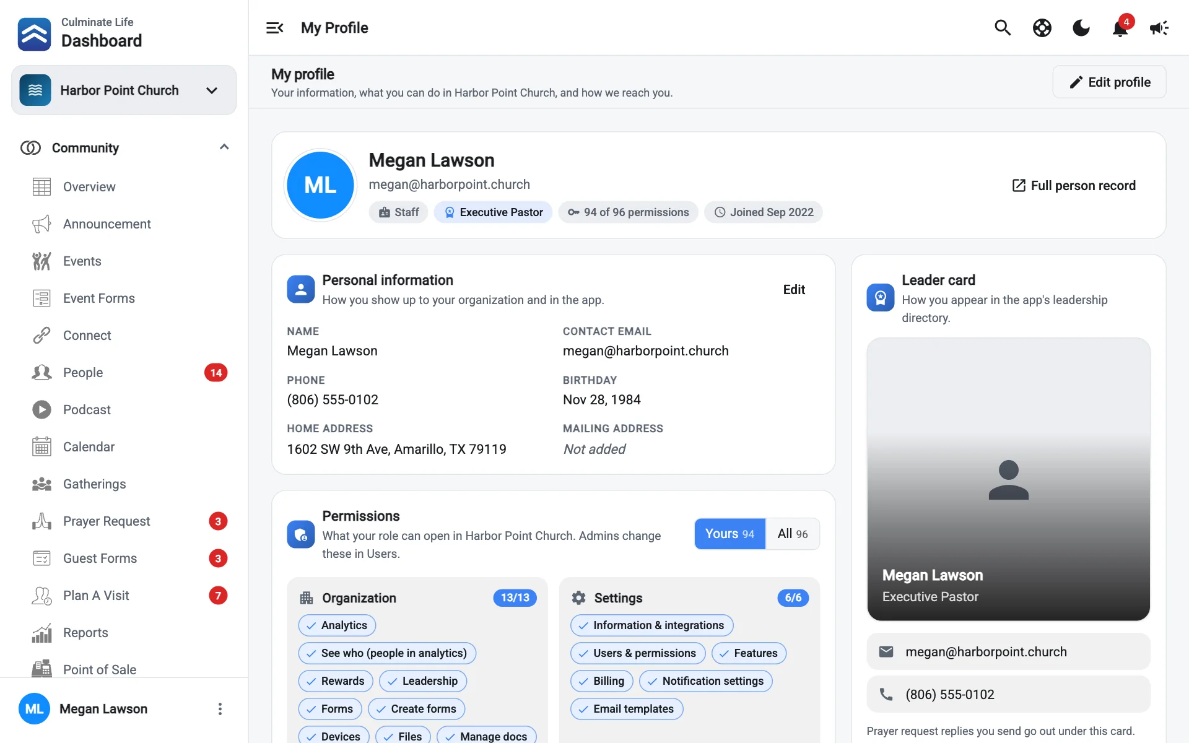Screen dimensions: 1189x743
Task: Click the Rewards permission chip
Action: (336, 681)
